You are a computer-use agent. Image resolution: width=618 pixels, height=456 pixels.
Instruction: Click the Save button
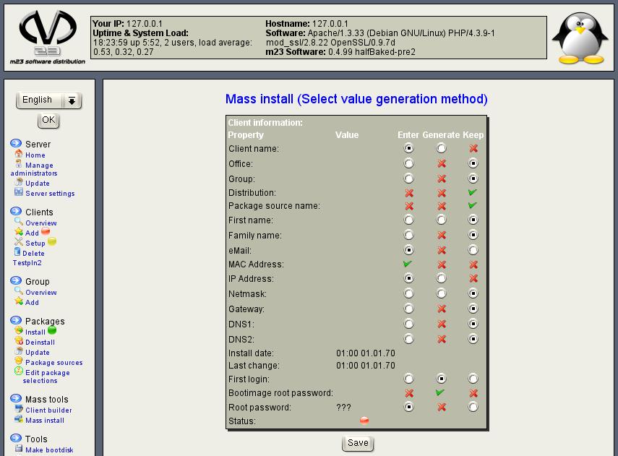click(x=358, y=443)
